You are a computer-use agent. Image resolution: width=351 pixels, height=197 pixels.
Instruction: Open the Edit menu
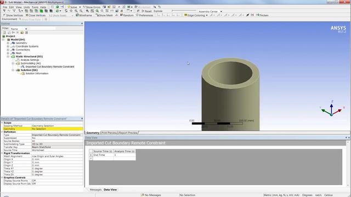click(12, 7)
